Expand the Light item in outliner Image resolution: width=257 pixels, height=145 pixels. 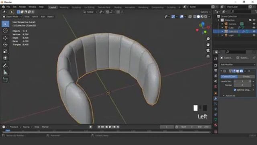coord(222,35)
